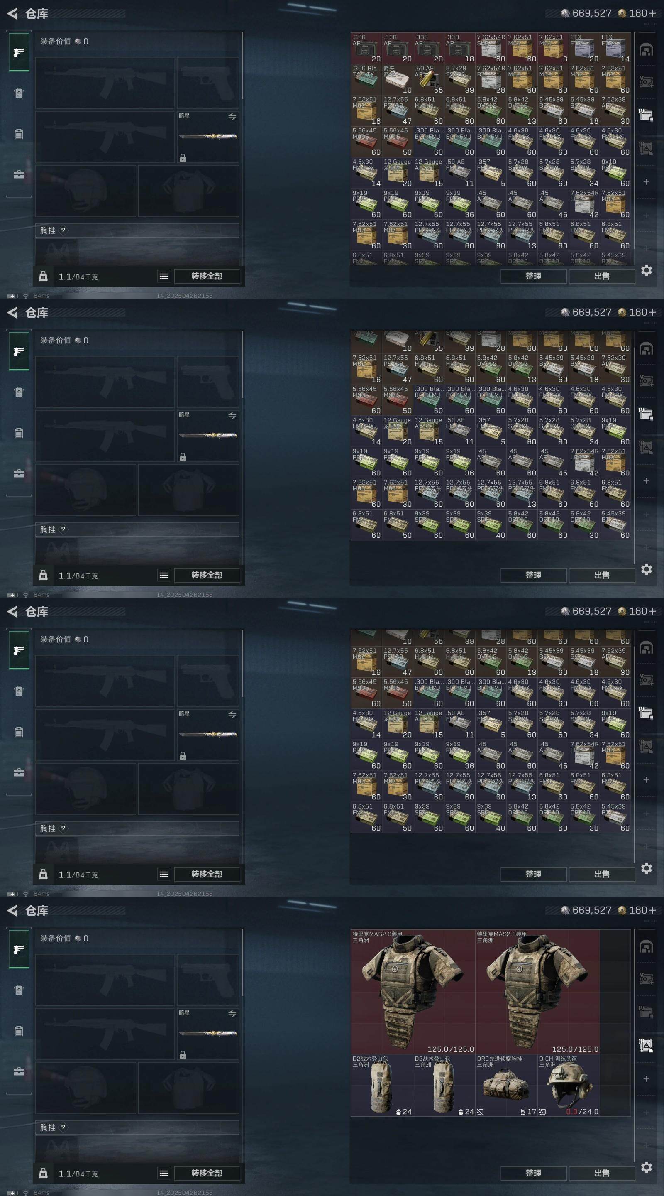Click the scrollbar beside the armor inventory grid
The image size is (664, 1196).
634,1043
